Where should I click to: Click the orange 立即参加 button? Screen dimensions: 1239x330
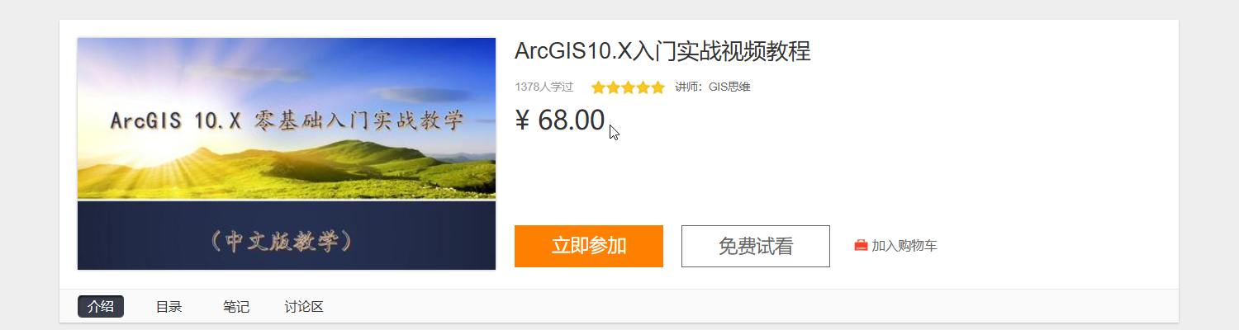tap(589, 246)
